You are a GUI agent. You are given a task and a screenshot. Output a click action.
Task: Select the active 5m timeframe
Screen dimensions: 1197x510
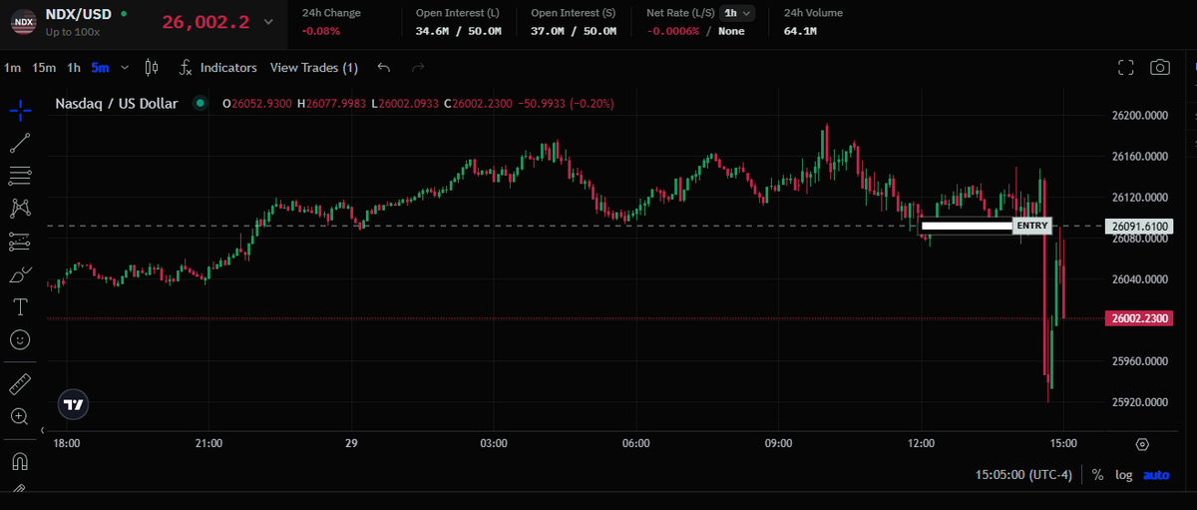(x=100, y=68)
